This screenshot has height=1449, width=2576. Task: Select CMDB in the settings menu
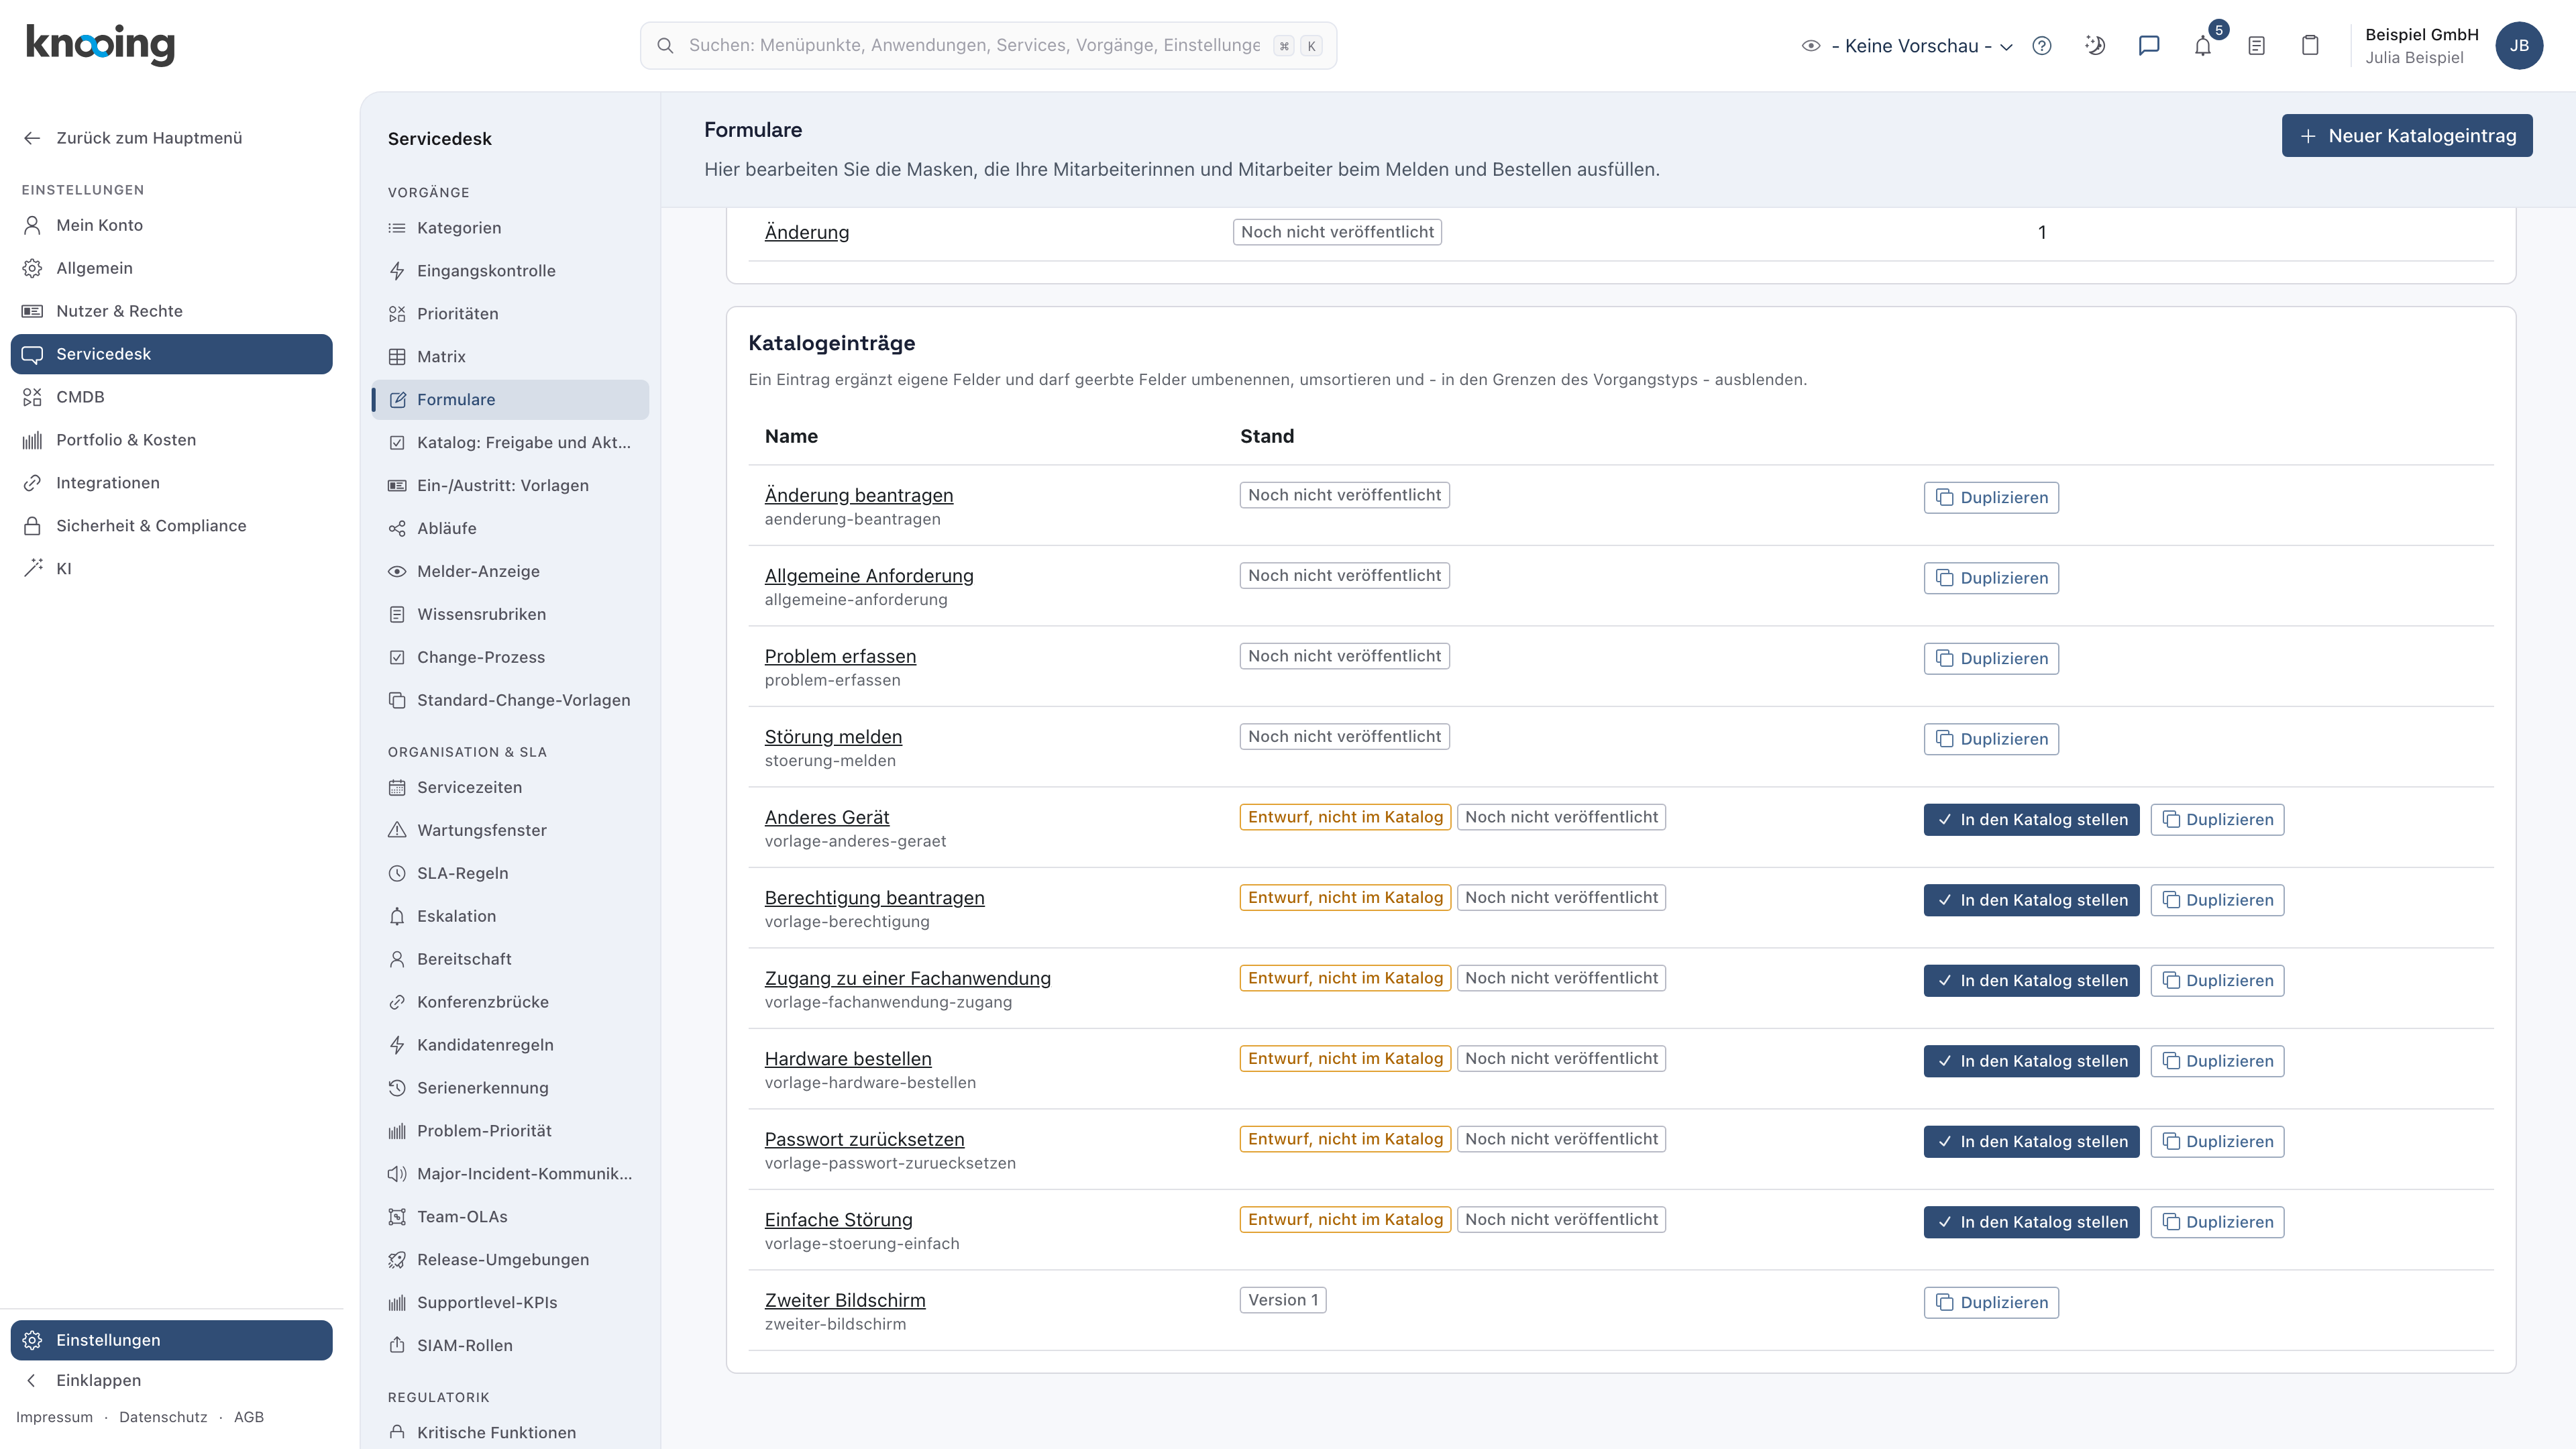coord(172,397)
